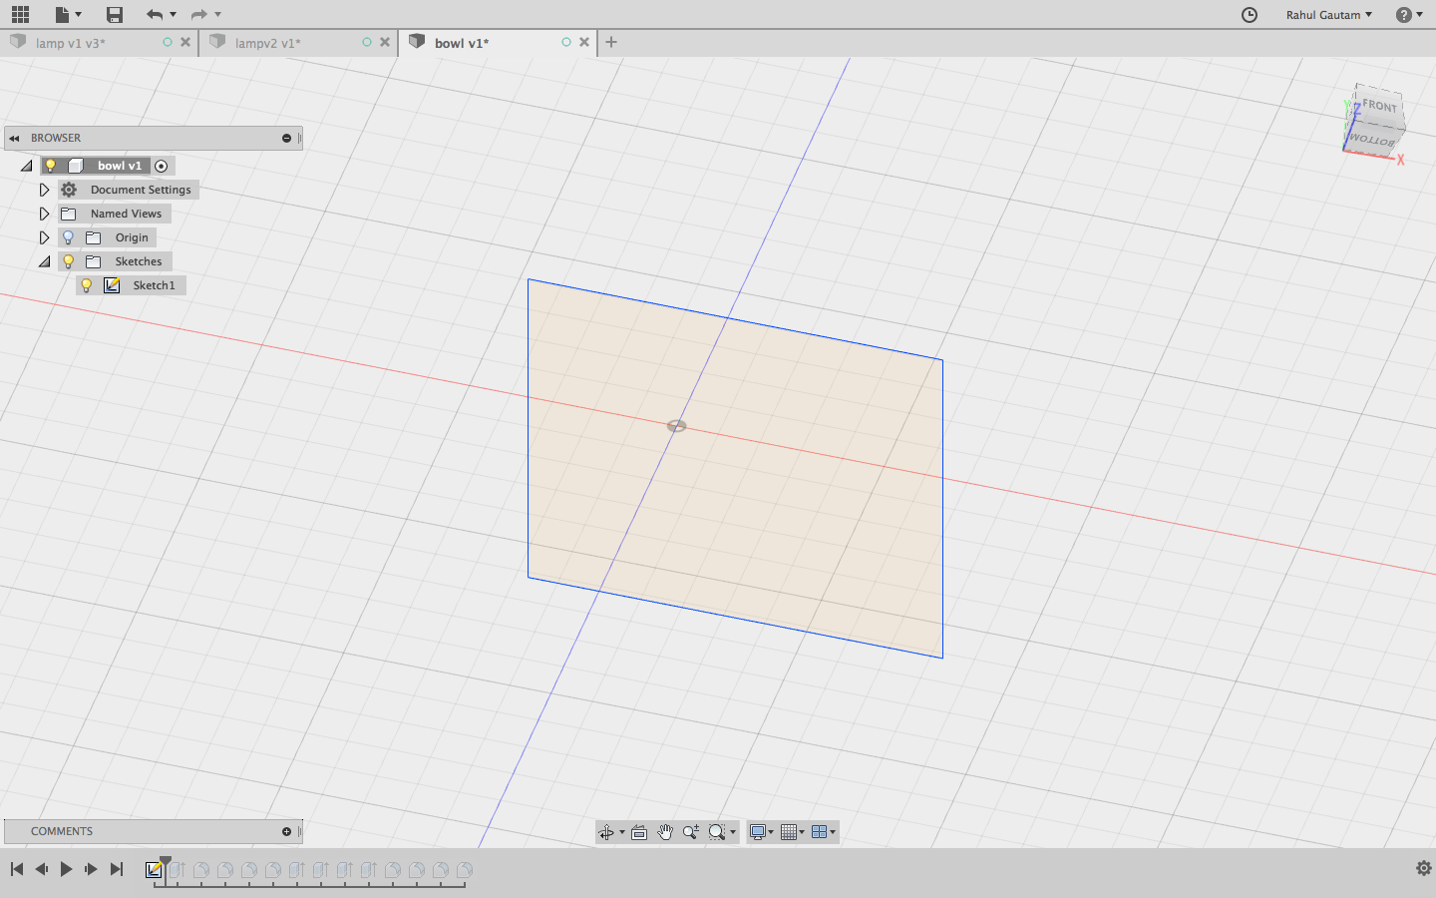The height and width of the screenshot is (898, 1436).
Task: Select the bowl v1 root component
Action: [x=120, y=166]
